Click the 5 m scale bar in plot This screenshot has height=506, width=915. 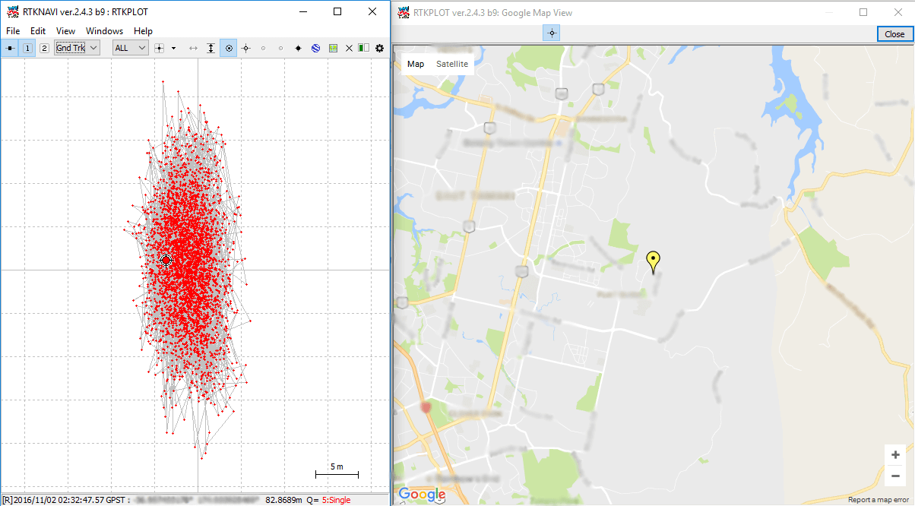[x=337, y=470]
